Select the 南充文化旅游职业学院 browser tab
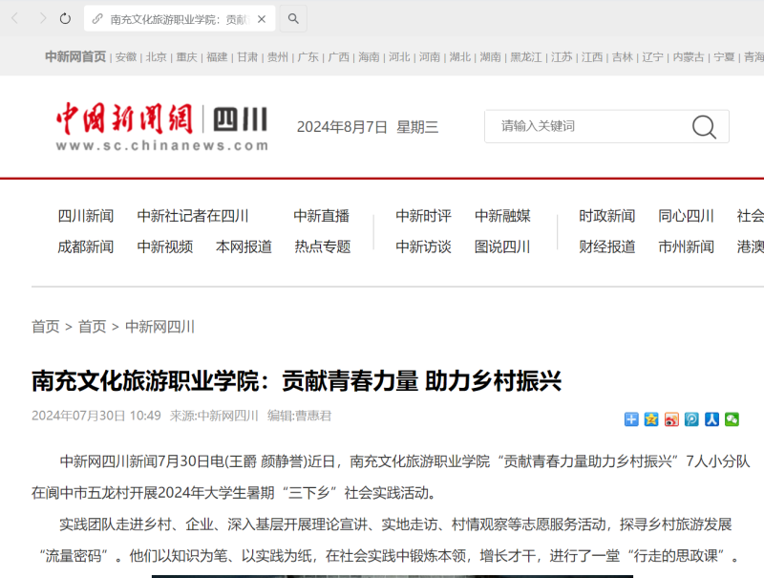Image resolution: width=764 pixels, height=578 pixels. point(180,18)
